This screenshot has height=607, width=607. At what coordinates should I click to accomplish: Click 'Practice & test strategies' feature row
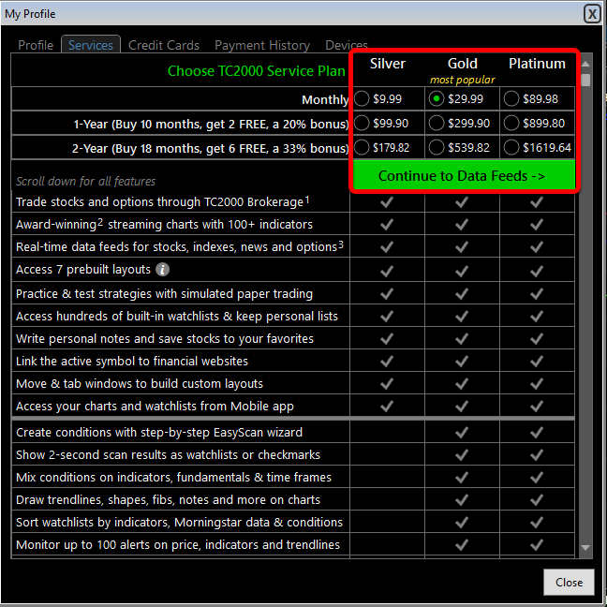pos(181,293)
